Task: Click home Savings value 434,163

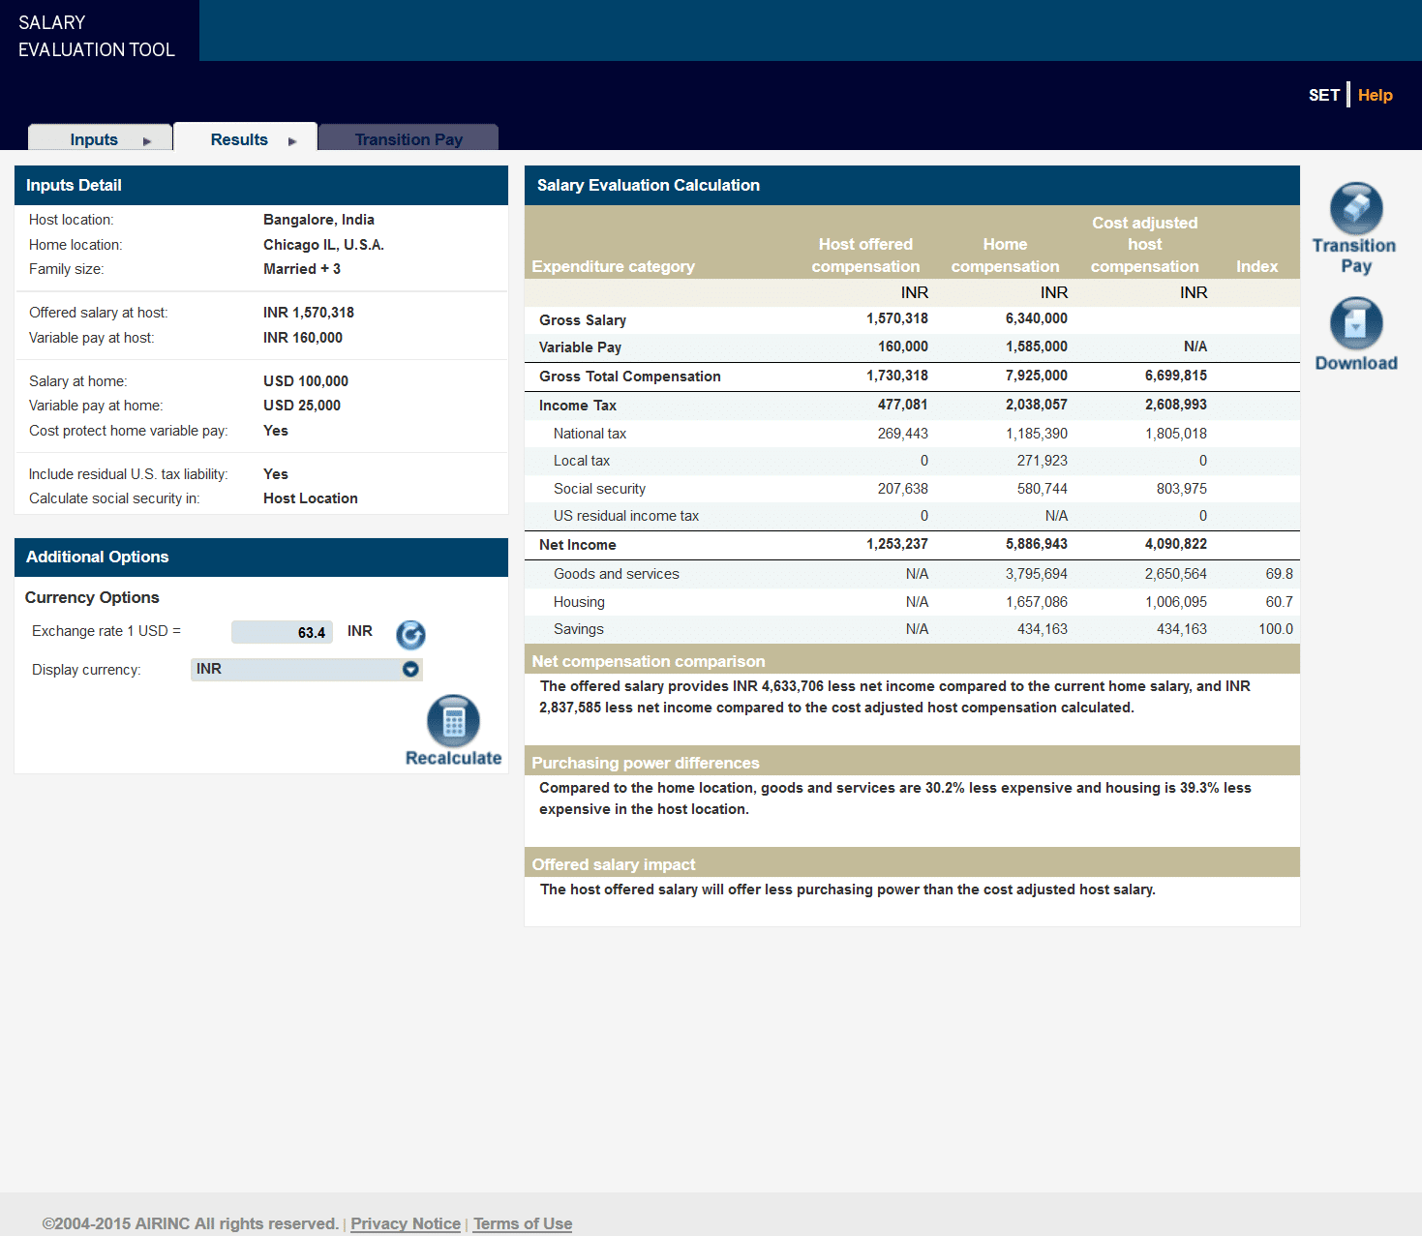Action: [1042, 629]
